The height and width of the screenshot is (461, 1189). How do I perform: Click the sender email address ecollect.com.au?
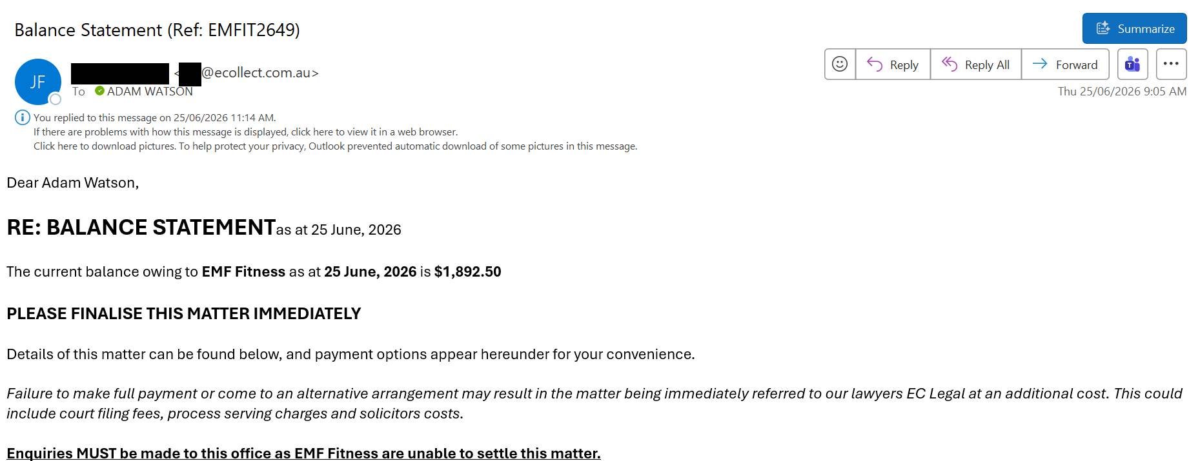[x=259, y=73]
